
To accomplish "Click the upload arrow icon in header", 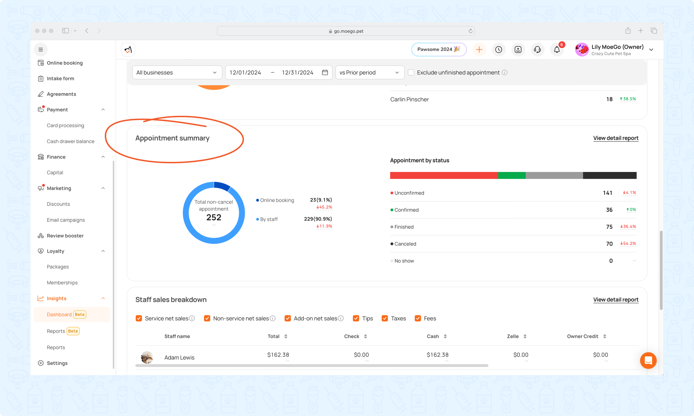I will 518,50.
